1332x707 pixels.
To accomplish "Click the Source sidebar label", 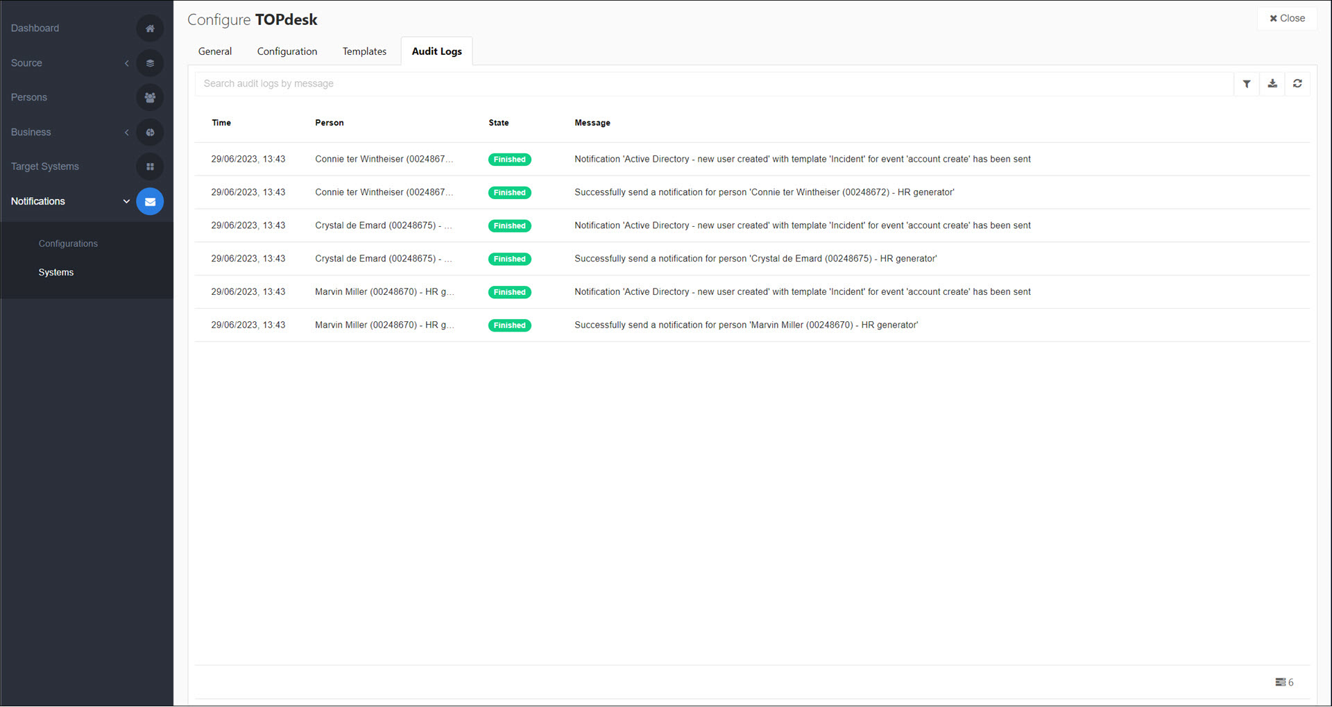I will click(26, 63).
